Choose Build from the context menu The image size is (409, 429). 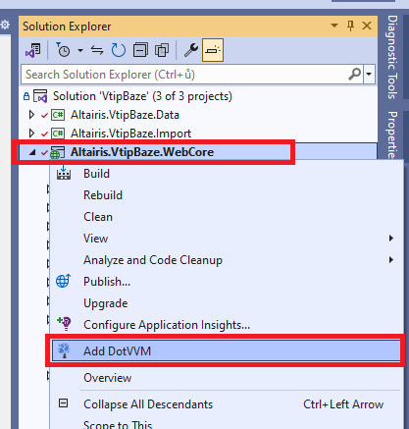tap(228, 174)
